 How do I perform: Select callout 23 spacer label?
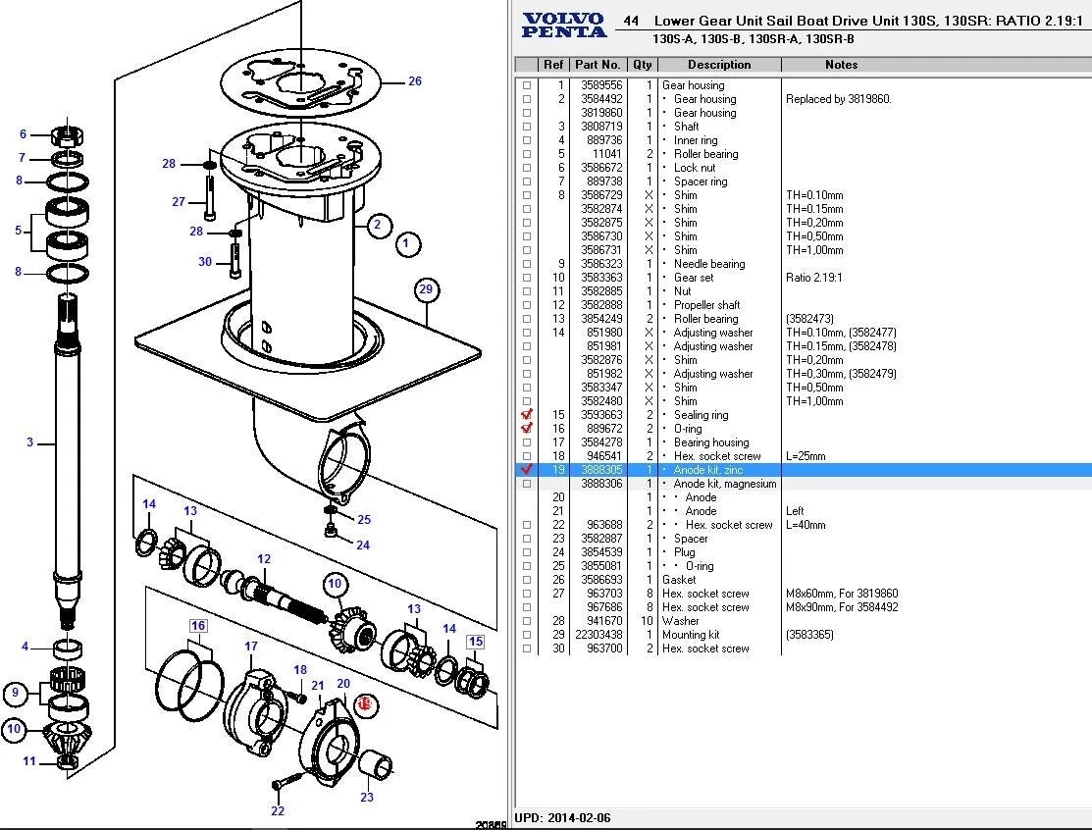pos(366,798)
